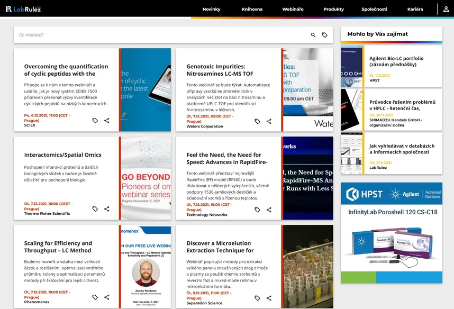The width and height of the screenshot is (454, 309).
Task: Click tag icon on Scaling for Efficiency card
Action: (95, 297)
